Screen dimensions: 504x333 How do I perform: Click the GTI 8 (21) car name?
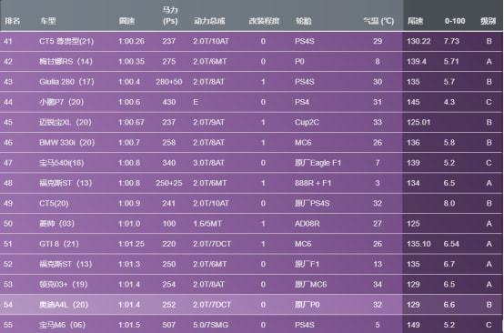tap(59, 244)
